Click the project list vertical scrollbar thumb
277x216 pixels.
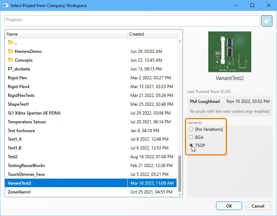click(x=180, y=174)
